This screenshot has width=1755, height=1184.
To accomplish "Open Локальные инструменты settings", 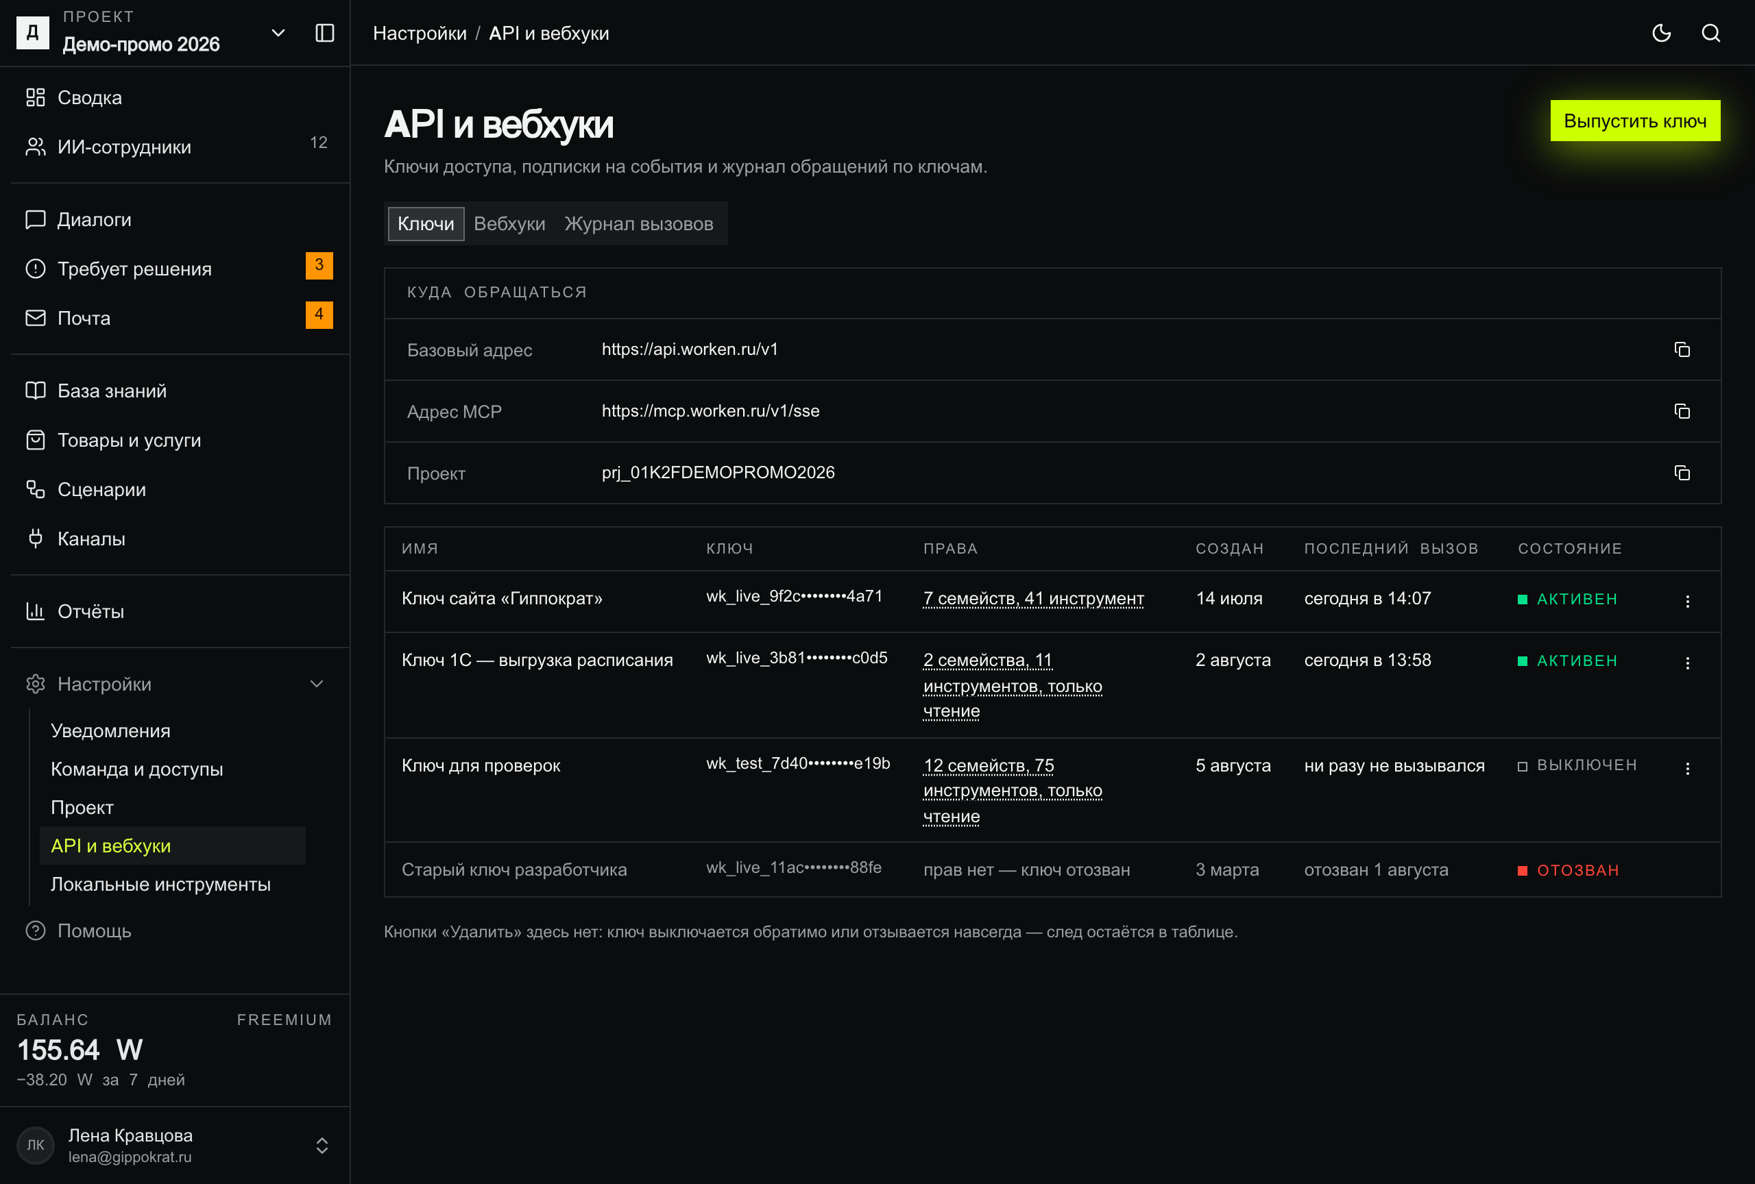I will tap(172, 885).
